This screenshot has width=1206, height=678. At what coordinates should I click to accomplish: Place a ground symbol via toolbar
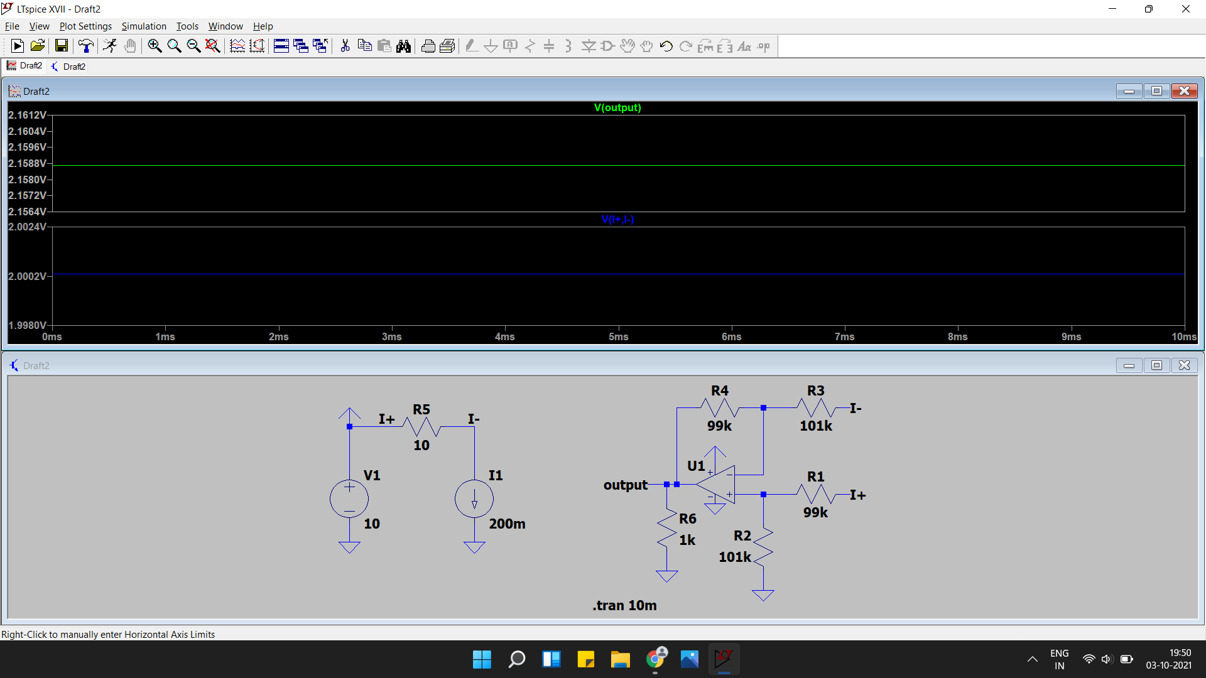pyautogui.click(x=491, y=46)
